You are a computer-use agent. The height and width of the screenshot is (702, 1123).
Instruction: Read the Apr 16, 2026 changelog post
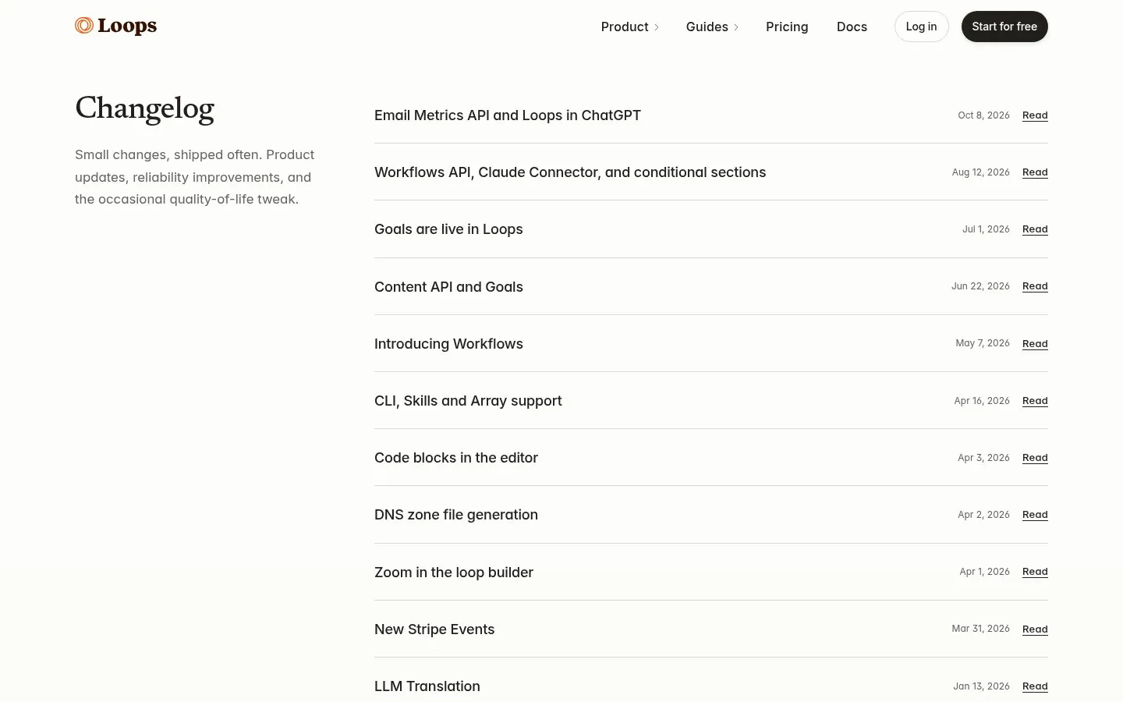(x=1035, y=401)
